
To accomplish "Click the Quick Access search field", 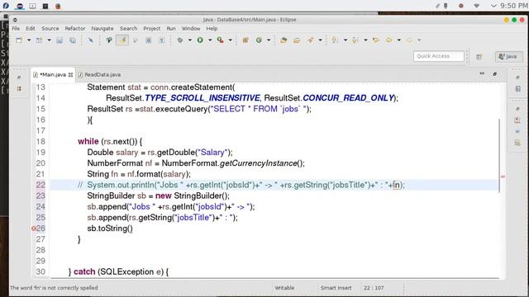I will coord(439,56).
